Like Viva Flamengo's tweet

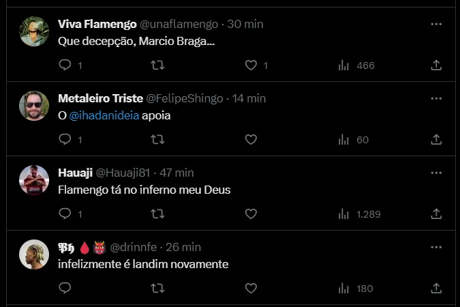[251, 65]
